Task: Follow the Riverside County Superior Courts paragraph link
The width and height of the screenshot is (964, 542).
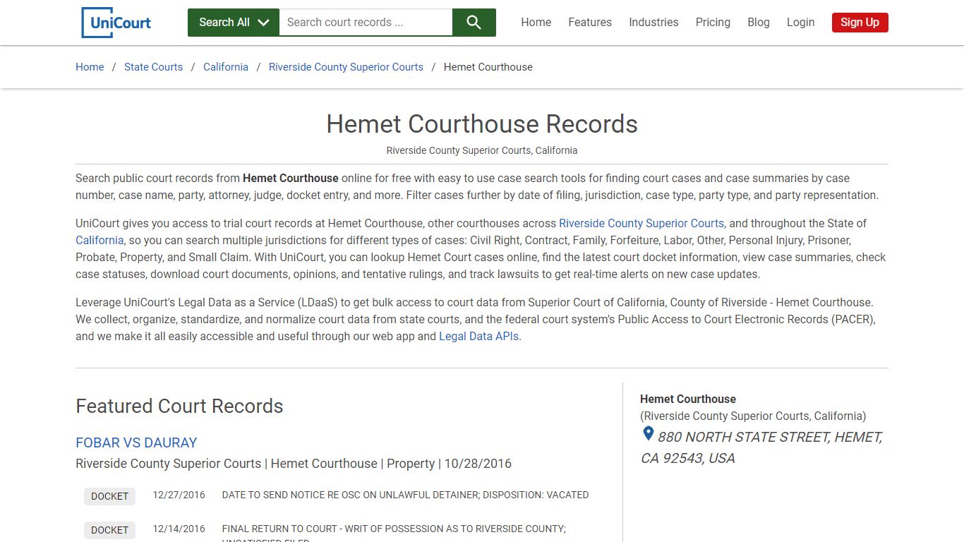Action: point(641,223)
